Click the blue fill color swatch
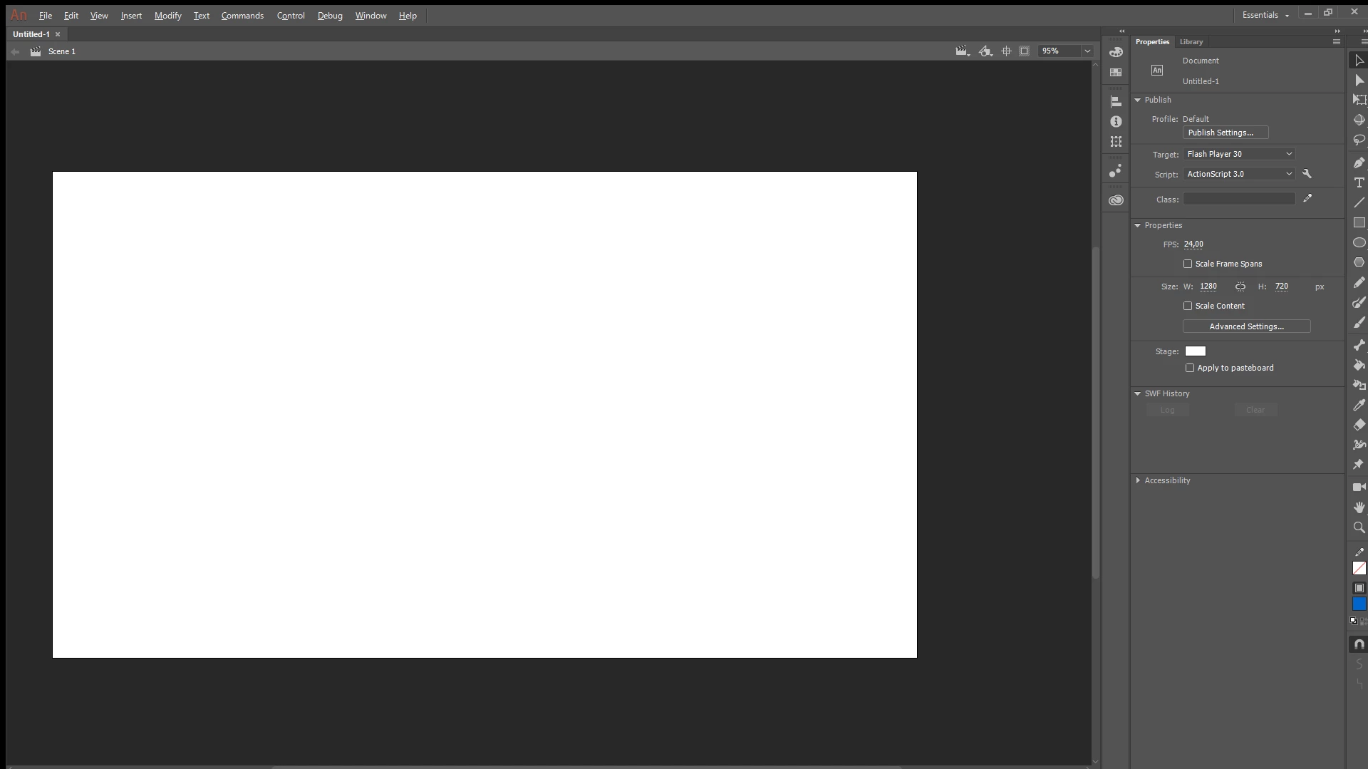 (1359, 604)
